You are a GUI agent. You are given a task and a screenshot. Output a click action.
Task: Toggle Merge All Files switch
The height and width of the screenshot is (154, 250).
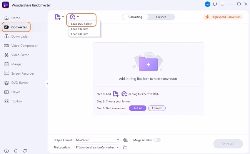(157, 140)
